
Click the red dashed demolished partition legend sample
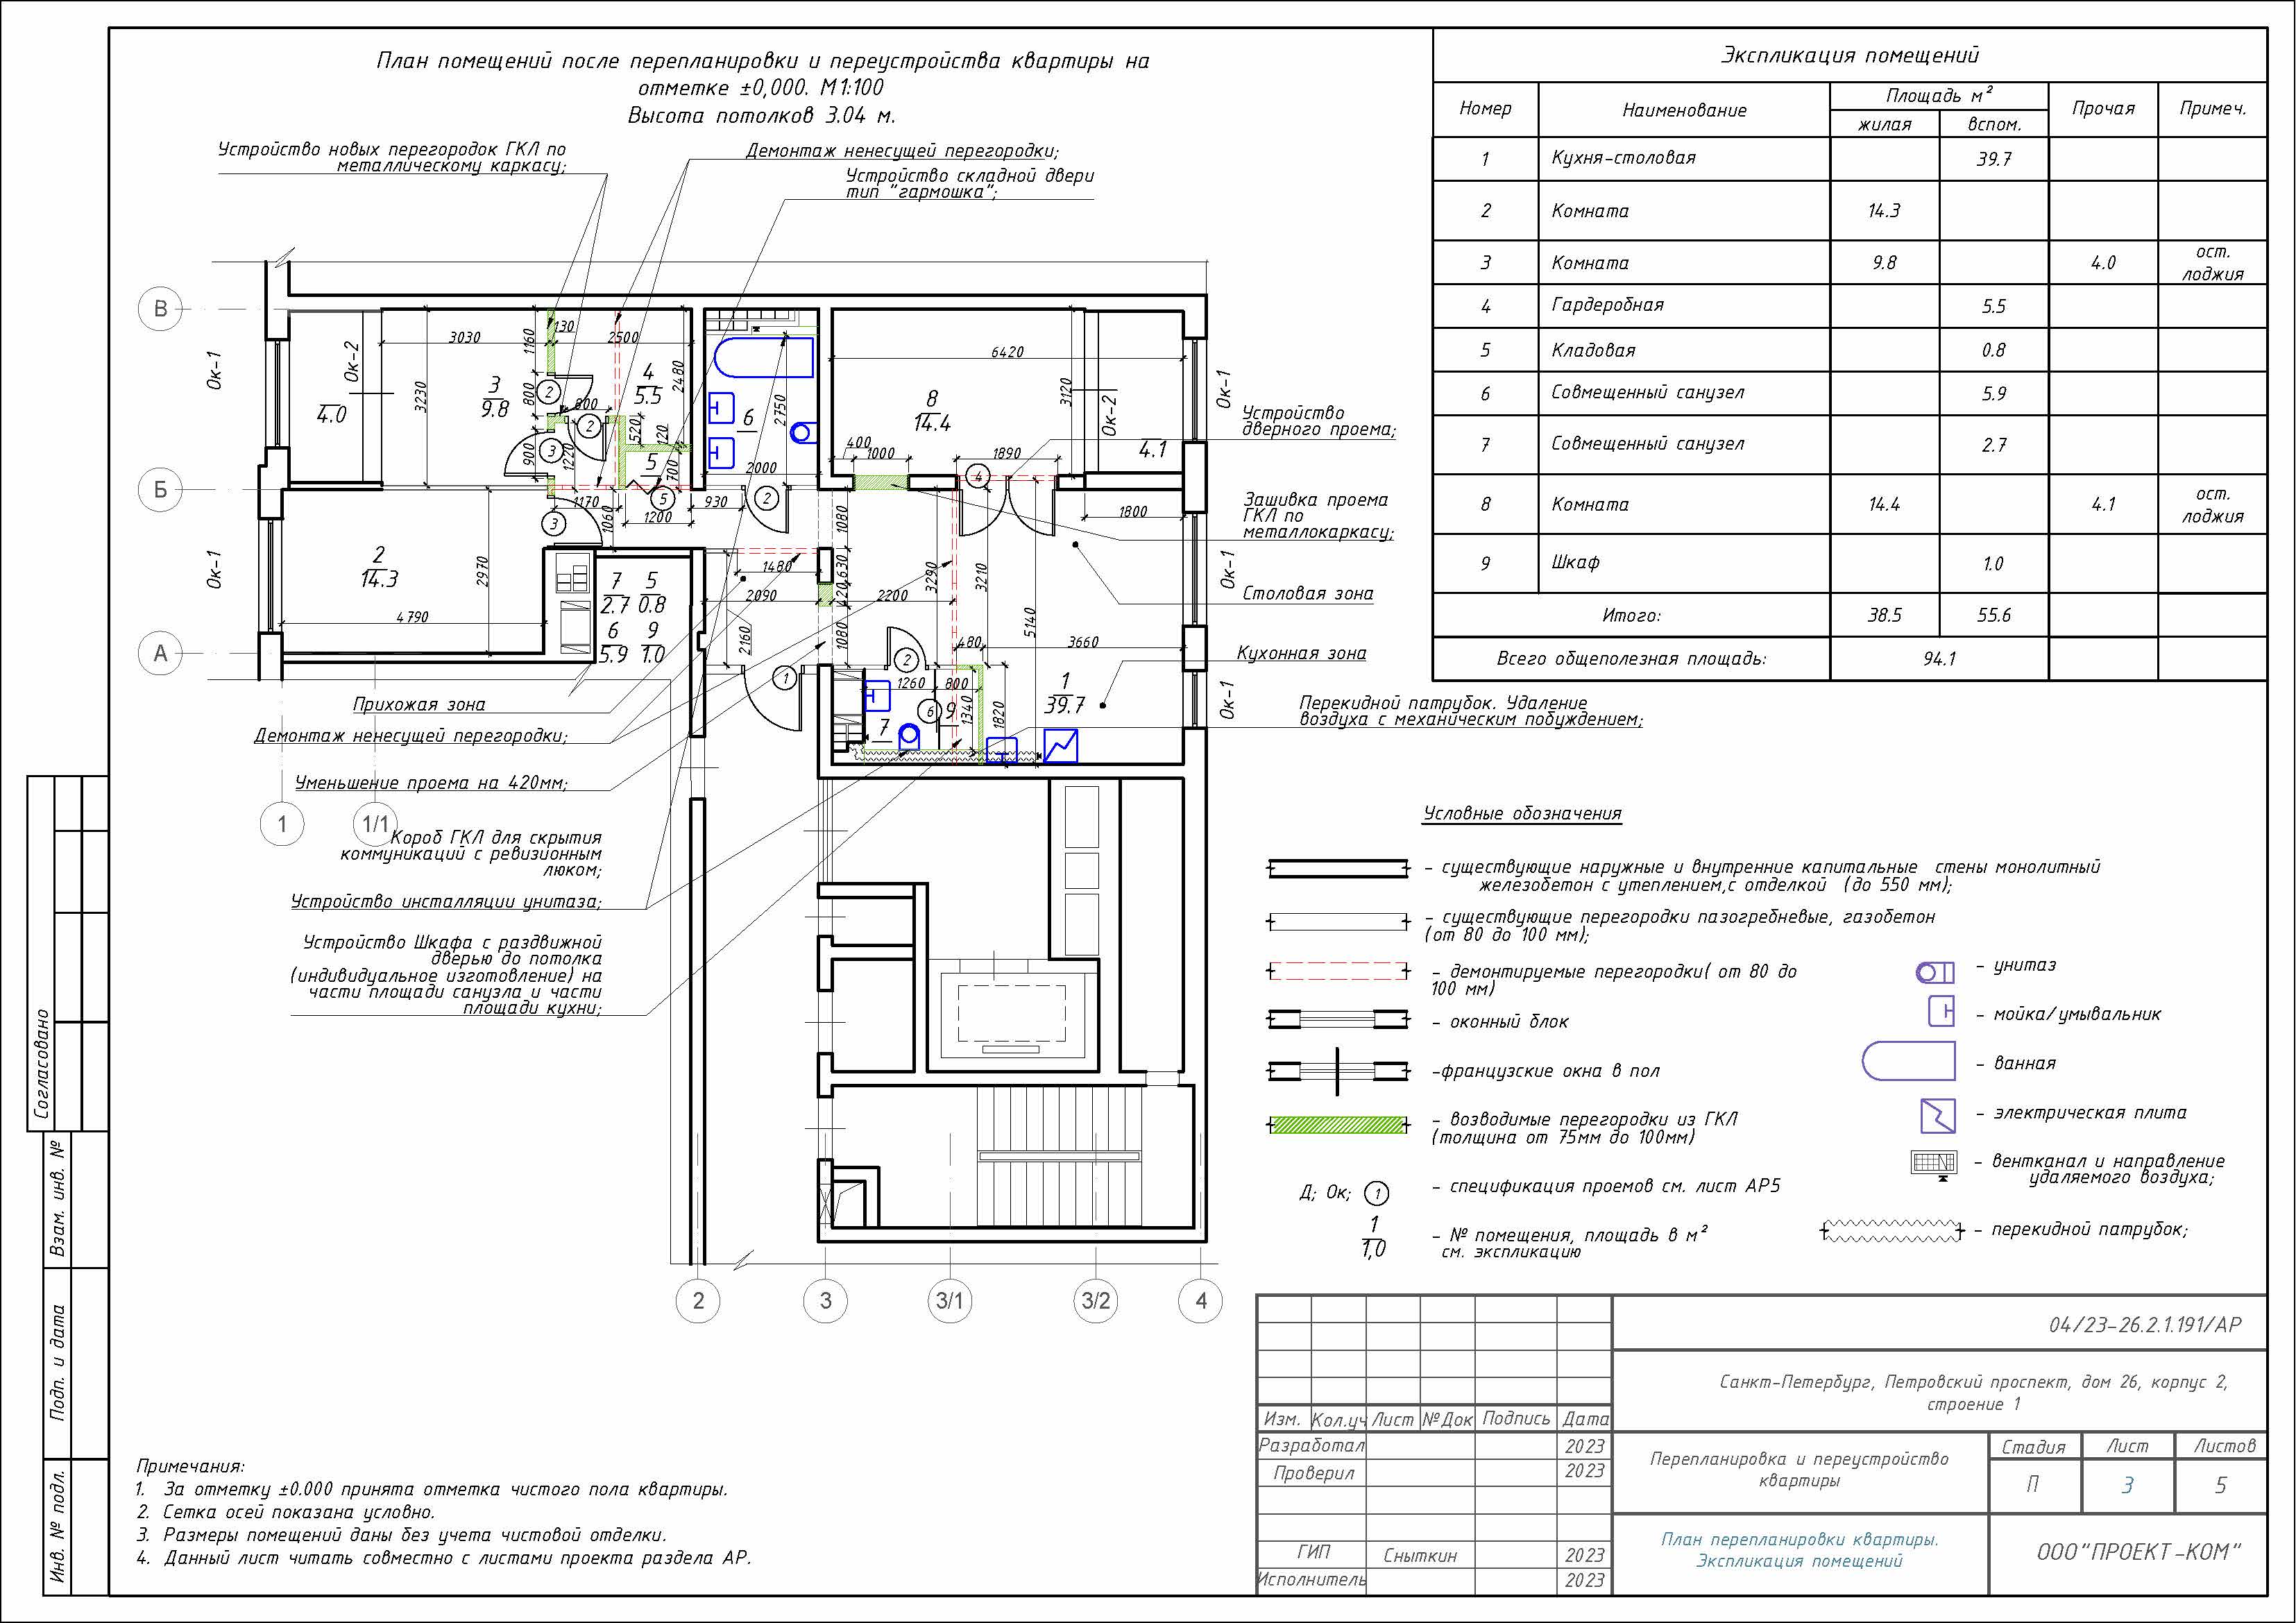tap(1339, 971)
